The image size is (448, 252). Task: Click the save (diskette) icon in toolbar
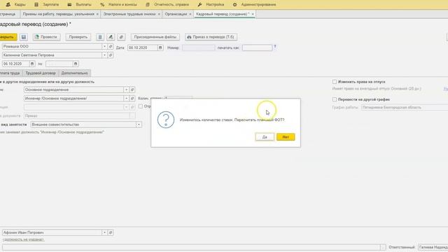(24, 37)
